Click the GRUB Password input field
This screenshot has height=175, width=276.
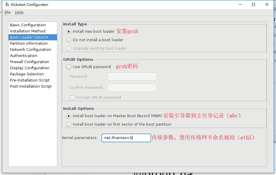click(132, 77)
